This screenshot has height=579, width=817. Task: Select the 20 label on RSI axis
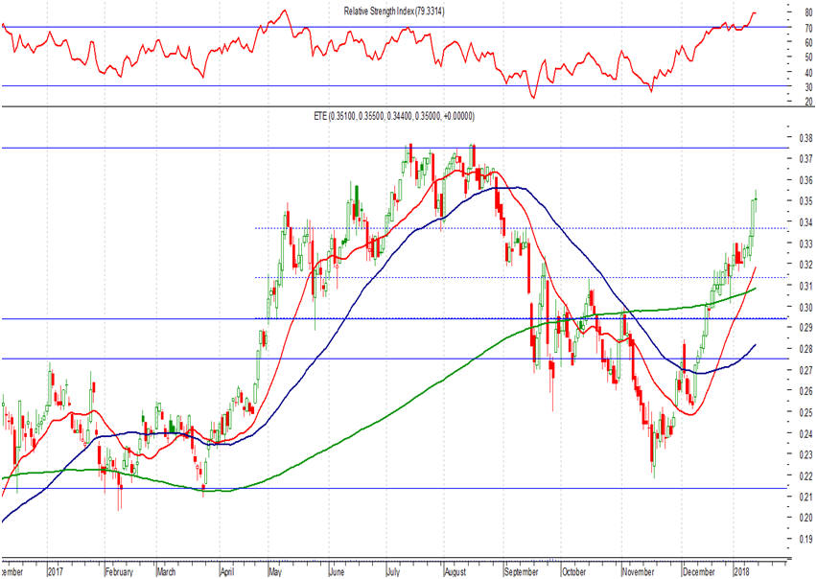808,102
